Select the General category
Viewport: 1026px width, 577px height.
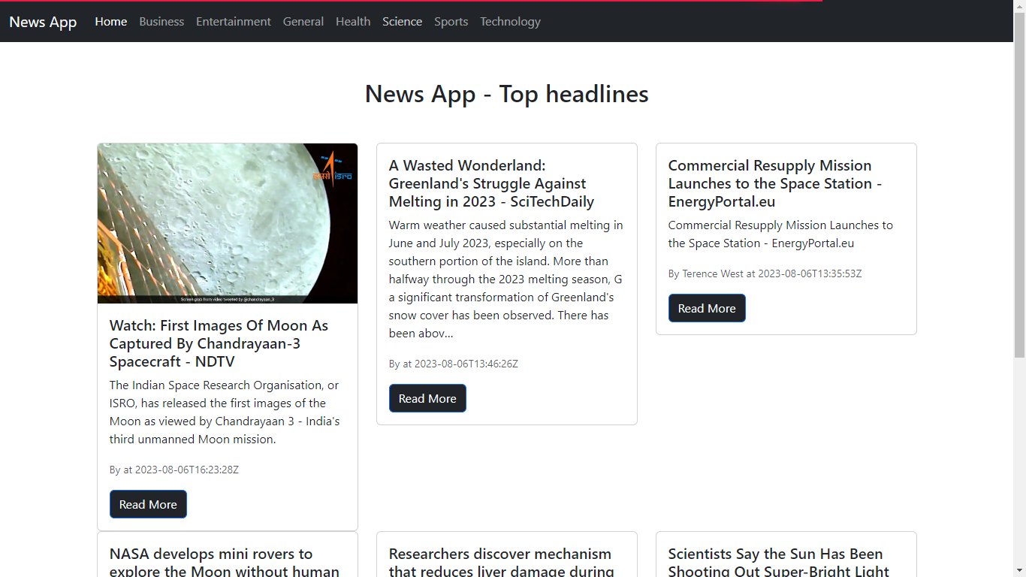pyautogui.click(x=303, y=22)
